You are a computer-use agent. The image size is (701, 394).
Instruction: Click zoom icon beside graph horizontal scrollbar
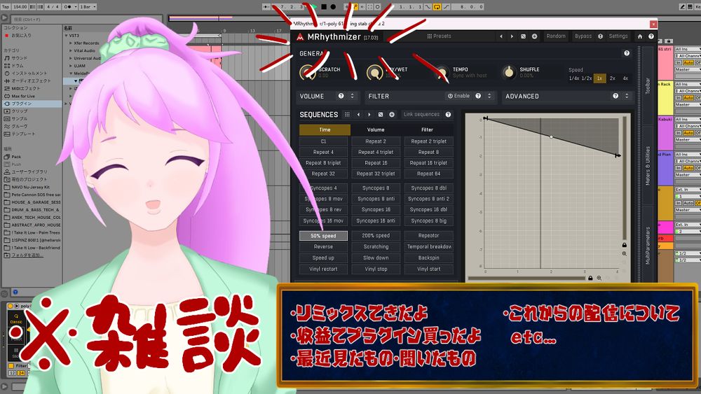[x=599, y=278]
